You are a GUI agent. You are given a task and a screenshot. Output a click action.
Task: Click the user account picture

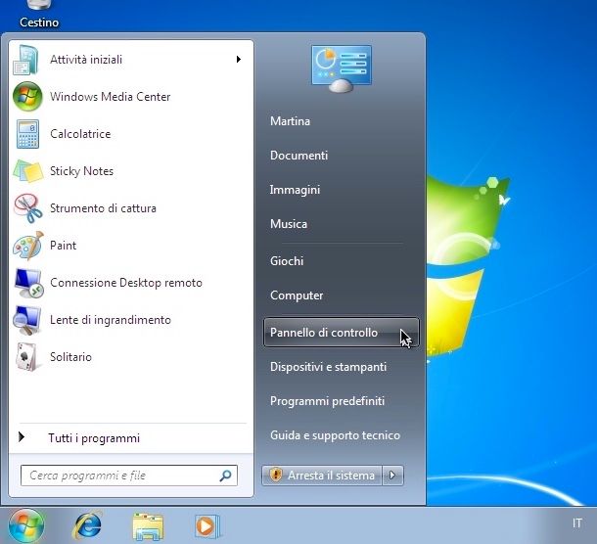[x=342, y=68]
